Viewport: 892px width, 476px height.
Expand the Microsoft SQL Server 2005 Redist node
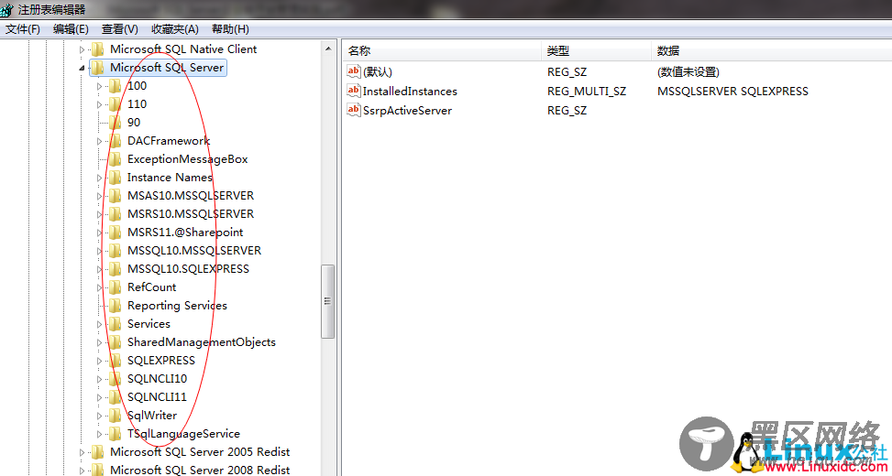coord(82,453)
